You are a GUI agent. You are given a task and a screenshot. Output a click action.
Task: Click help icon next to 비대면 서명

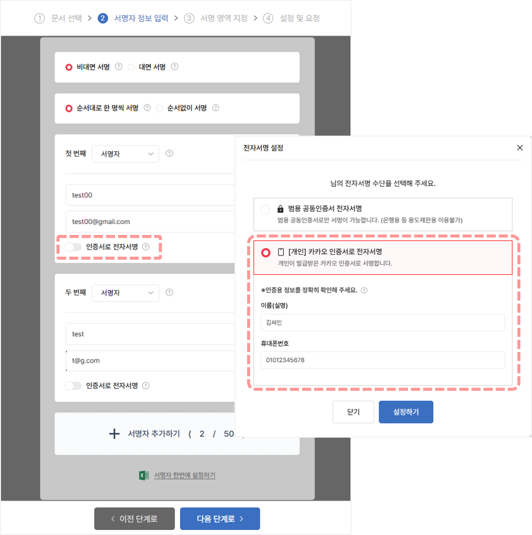(x=119, y=67)
